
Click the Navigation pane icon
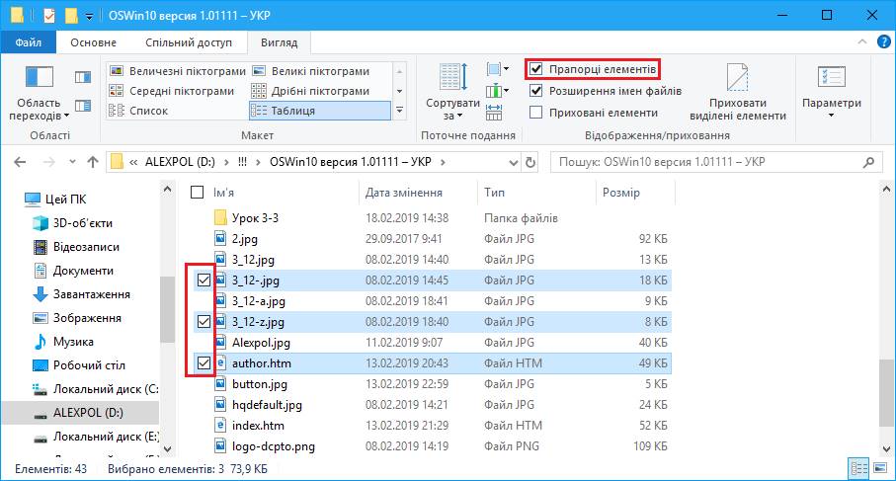(39, 77)
